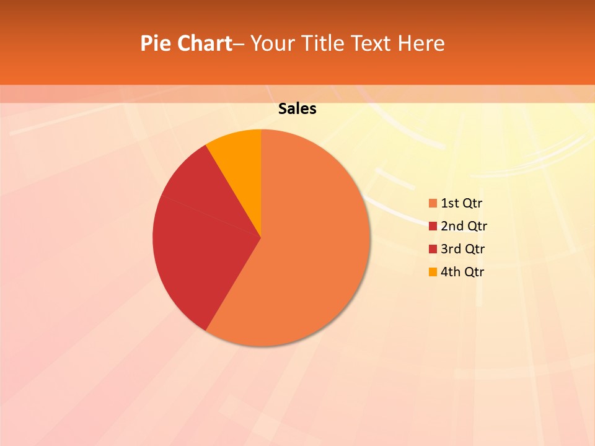This screenshot has width=595, height=446.
Task: Click the orange 1st Qtr legend swatch
Action: pos(433,203)
